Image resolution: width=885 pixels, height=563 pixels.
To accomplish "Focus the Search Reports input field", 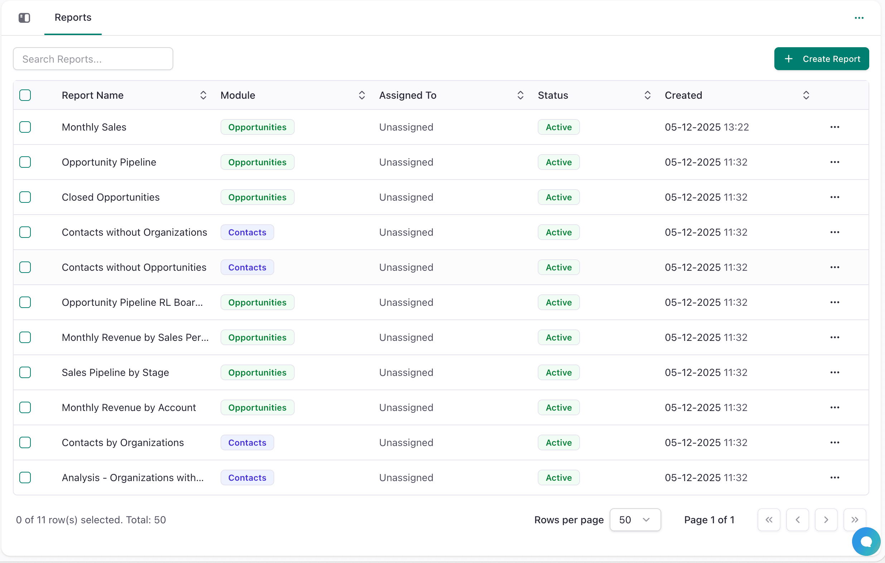I will (93, 59).
